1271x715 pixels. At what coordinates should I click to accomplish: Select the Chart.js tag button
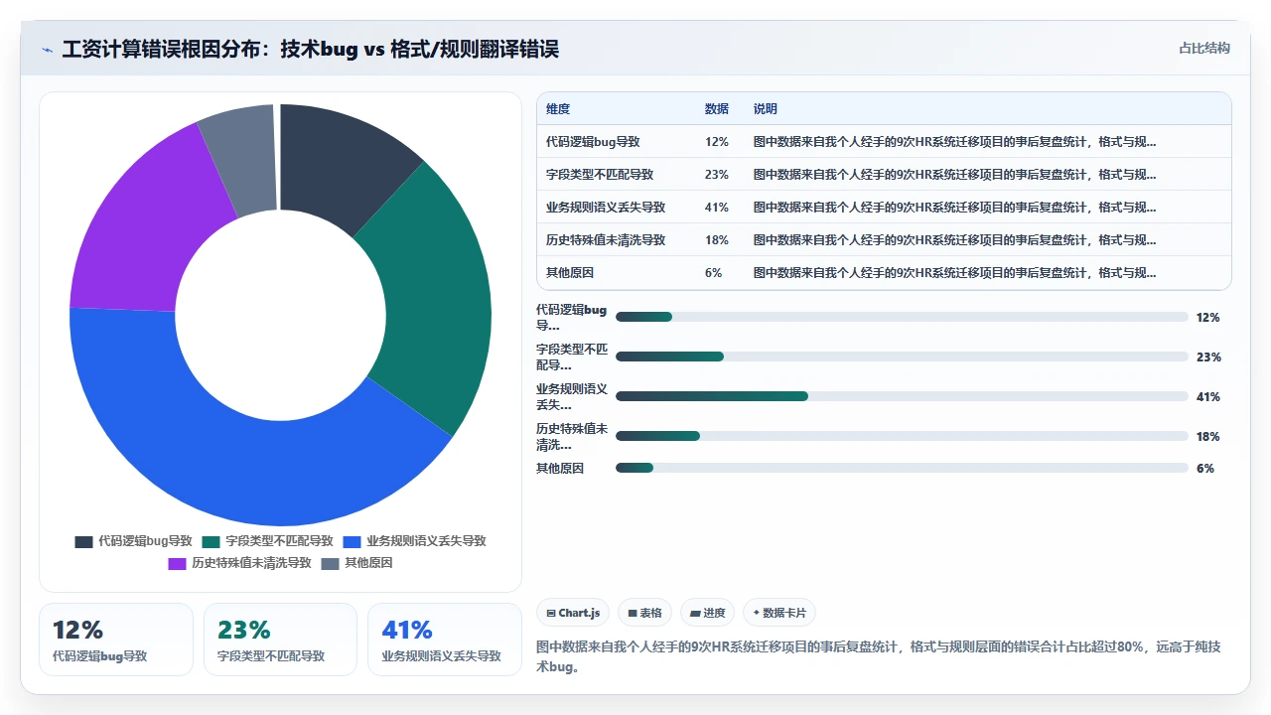(573, 613)
